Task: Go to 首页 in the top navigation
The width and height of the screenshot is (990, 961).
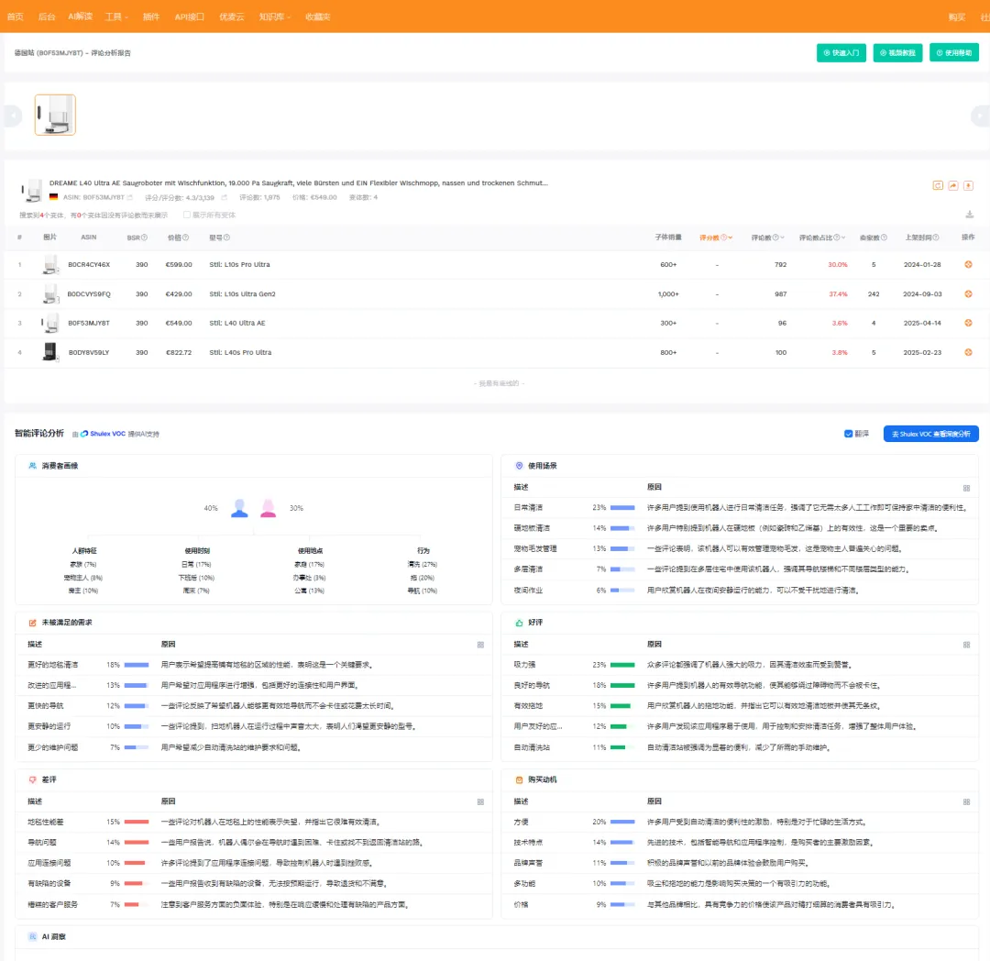Action: pyautogui.click(x=16, y=17)
